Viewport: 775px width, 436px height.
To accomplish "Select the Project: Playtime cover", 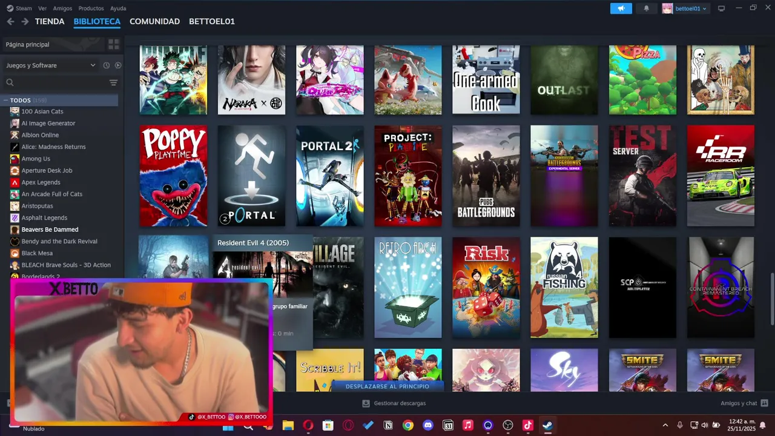I will pos(408,176).
